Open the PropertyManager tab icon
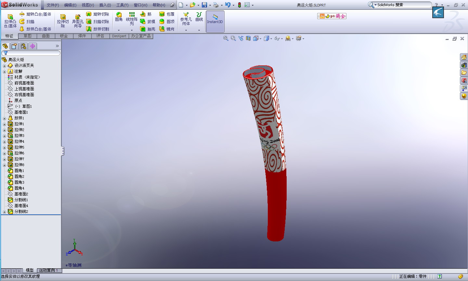 (x=14, y=46)
